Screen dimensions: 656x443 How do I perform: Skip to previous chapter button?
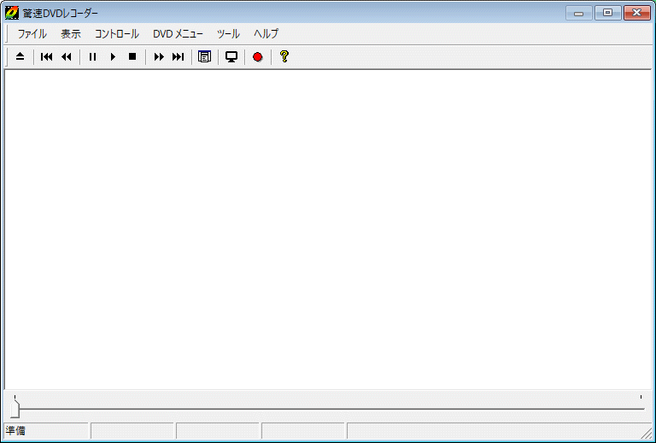pyautogui.click(x=47, y=57)
